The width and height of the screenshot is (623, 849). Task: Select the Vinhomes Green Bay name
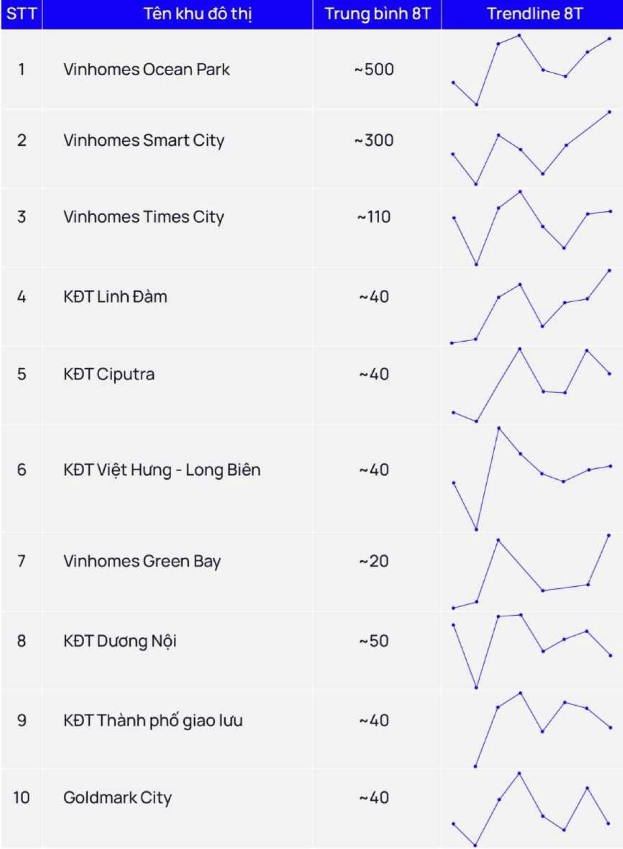(142, 561)
